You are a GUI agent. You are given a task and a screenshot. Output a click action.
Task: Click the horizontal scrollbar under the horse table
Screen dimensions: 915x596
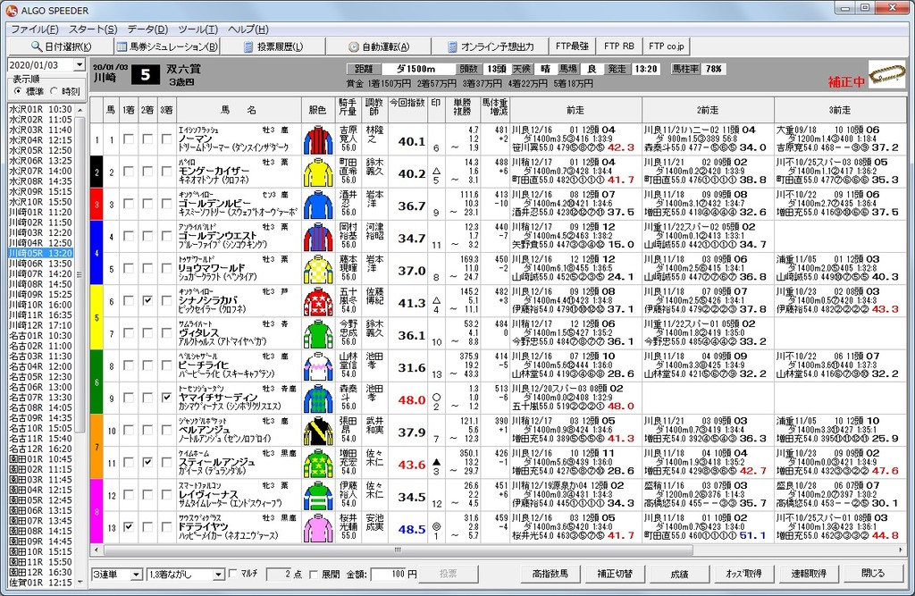point(498,550)
